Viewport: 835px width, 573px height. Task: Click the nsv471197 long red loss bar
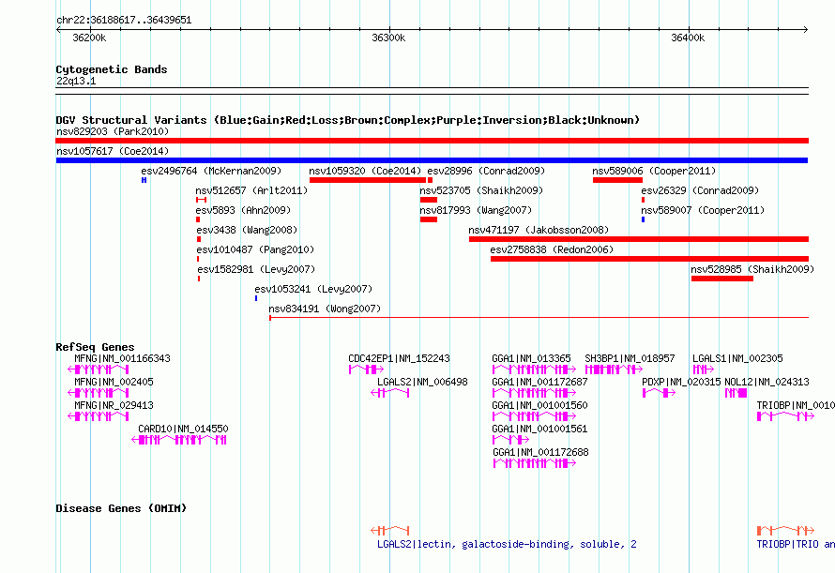(x=639, y=239)
